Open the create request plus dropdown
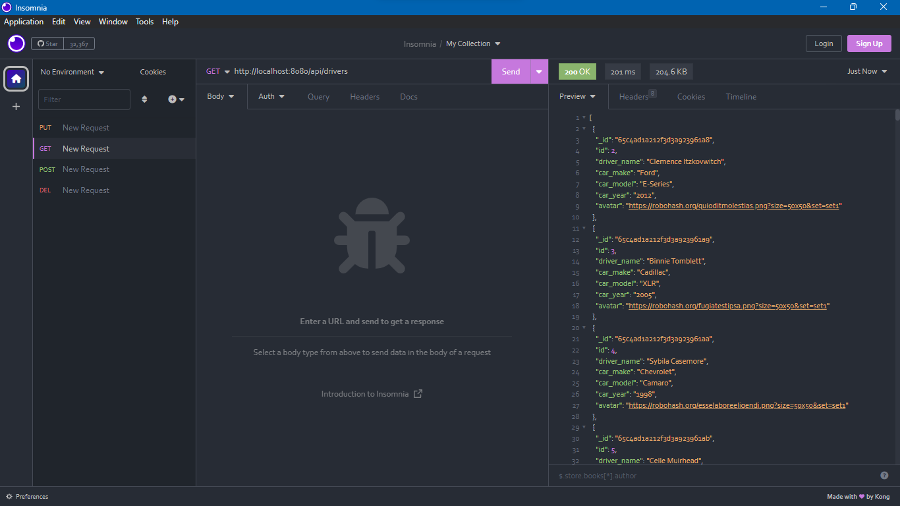 (x=176, y=99)
